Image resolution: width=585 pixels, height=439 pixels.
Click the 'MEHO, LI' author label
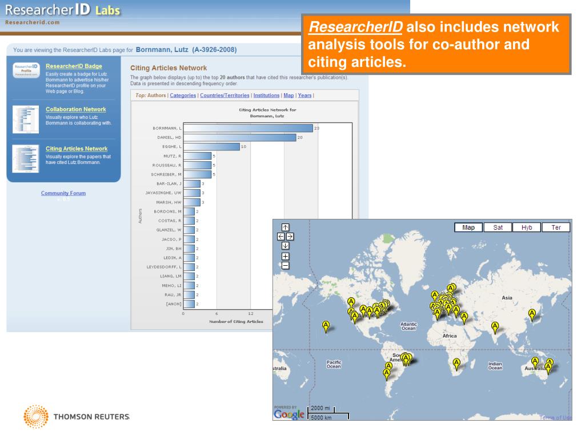tap(171, 286)
